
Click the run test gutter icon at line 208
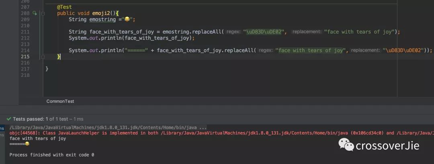point(35,13)
